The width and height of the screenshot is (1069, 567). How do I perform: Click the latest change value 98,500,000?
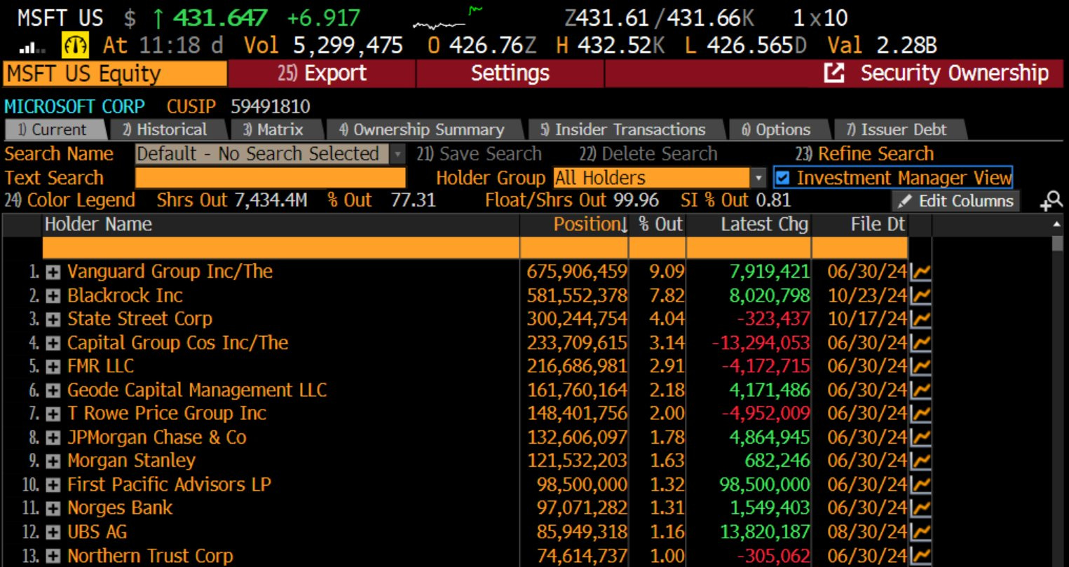click(x=765, y=484)
